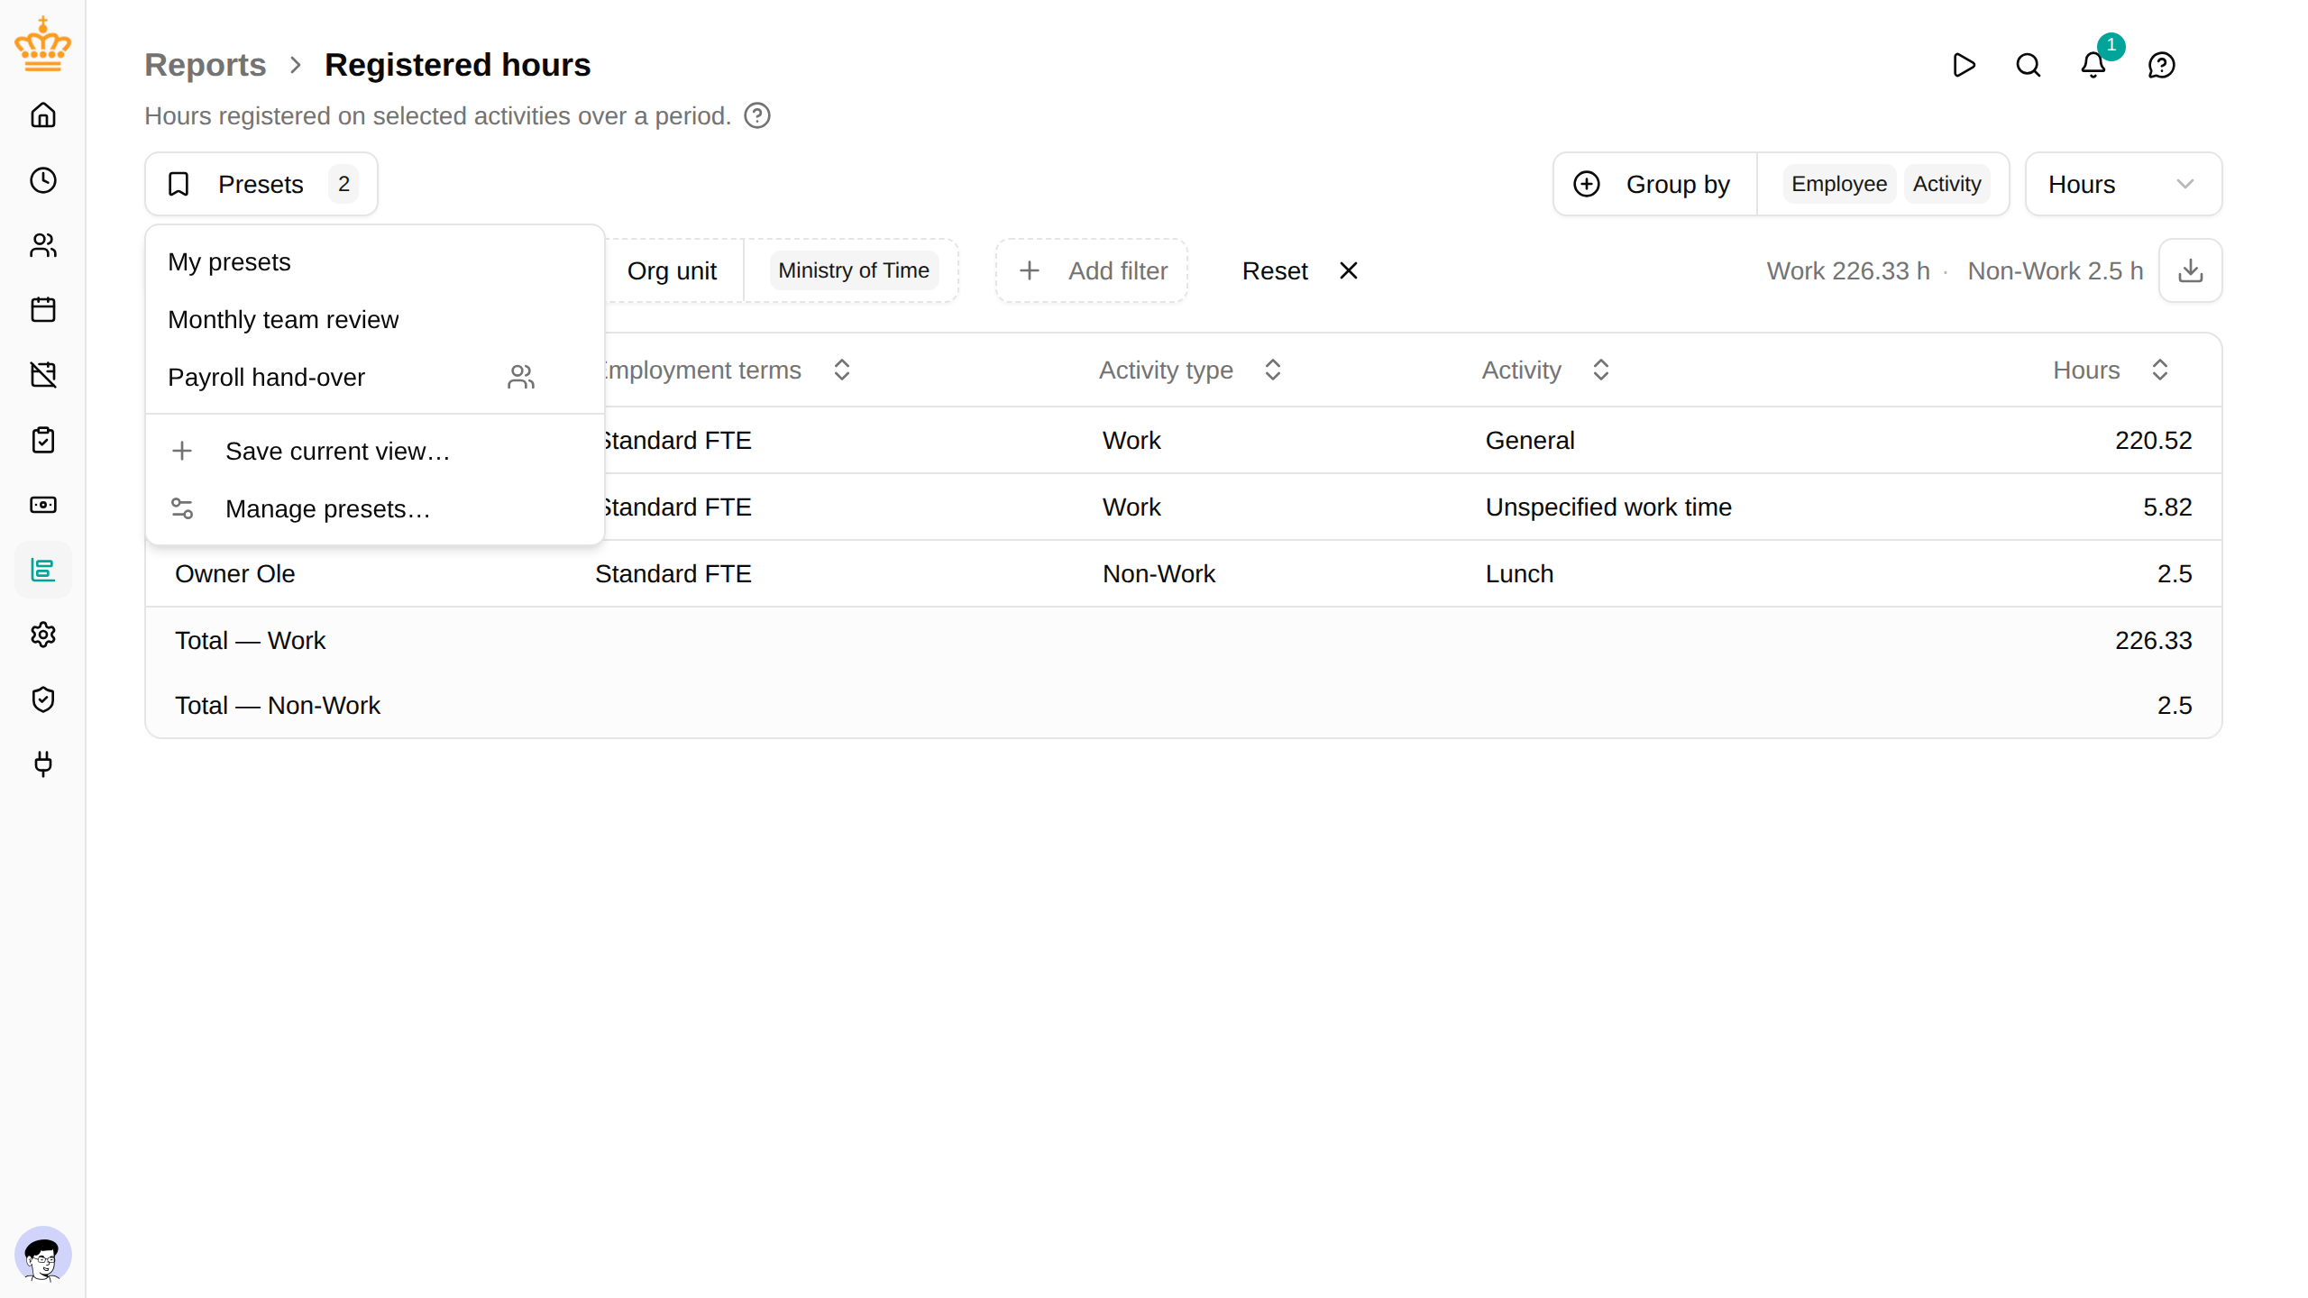This screenshot has height=1298, width=2308.
Task: Open the settings gear sidebar icon
Action: 43,635
